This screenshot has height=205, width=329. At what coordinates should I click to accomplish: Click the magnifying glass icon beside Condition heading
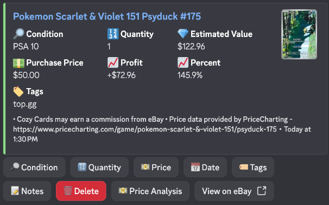[18, 34]
